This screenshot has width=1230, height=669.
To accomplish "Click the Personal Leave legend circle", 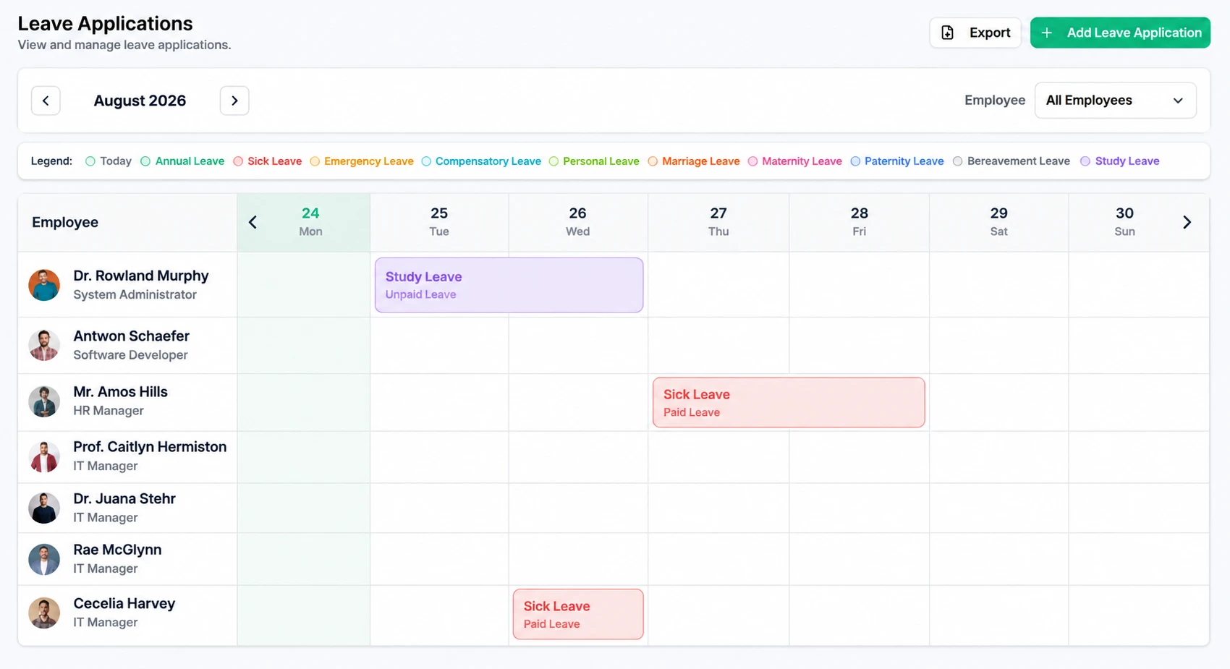I will click(553, 161).
